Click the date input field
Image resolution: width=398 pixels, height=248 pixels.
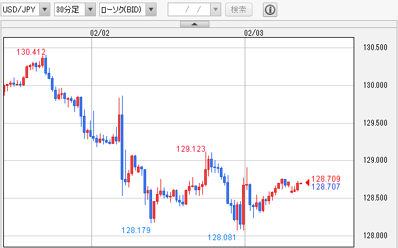189,10
